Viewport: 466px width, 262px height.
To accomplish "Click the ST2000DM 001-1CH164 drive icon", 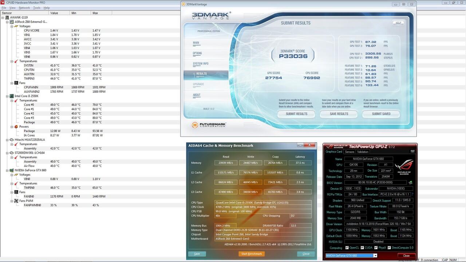I will click(x=12, y=153).
